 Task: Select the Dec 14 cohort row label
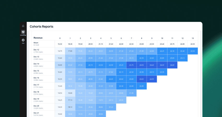36,64
